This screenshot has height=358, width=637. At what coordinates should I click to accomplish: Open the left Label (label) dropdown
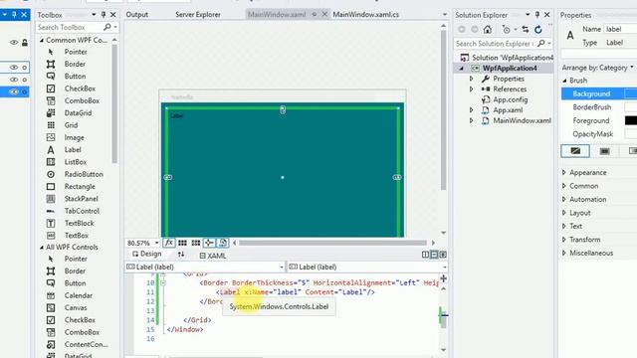(281, 268)
